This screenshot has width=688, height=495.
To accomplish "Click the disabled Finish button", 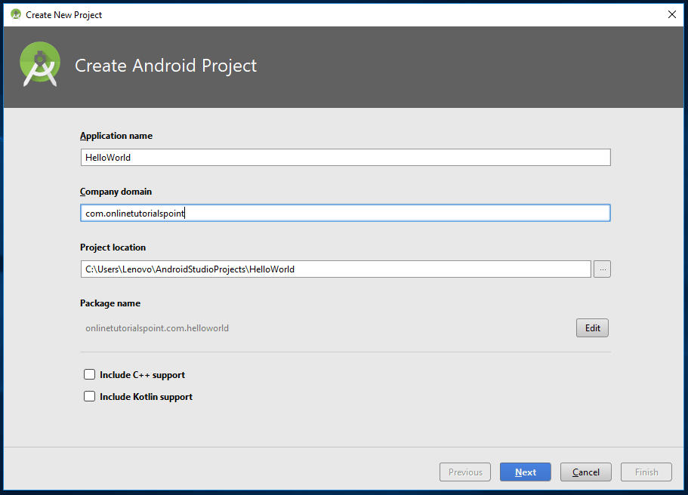I will [646, 472].
